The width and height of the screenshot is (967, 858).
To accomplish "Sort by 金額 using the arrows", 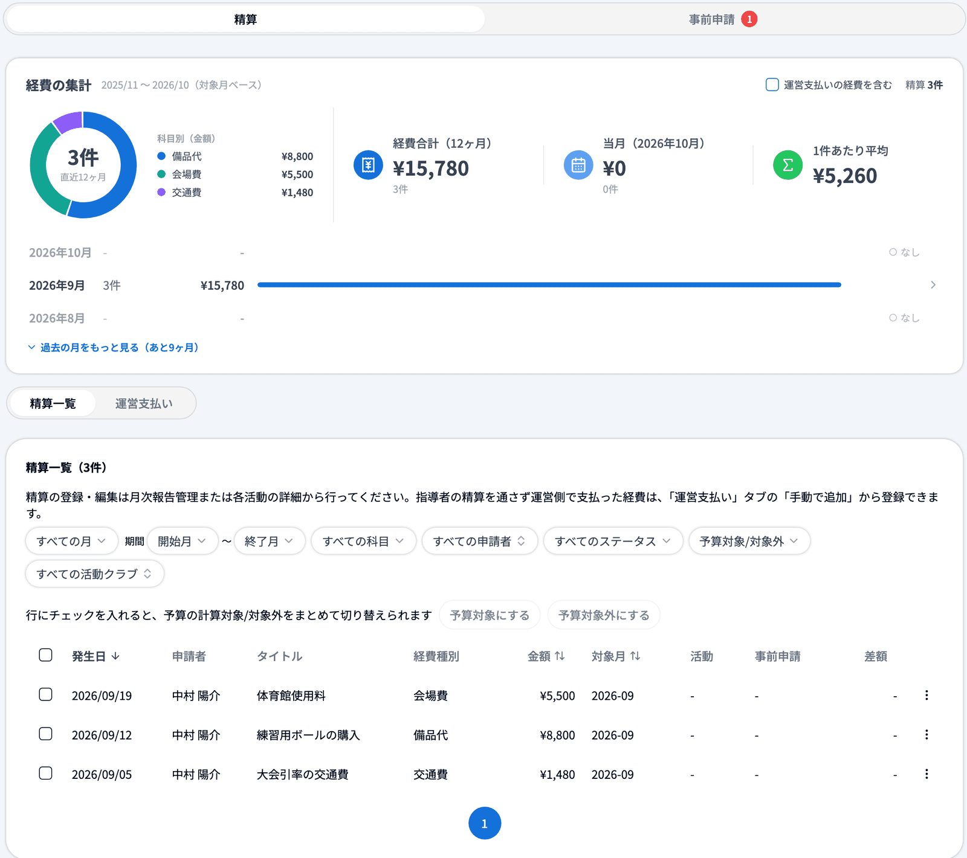I will pos(560,656).
